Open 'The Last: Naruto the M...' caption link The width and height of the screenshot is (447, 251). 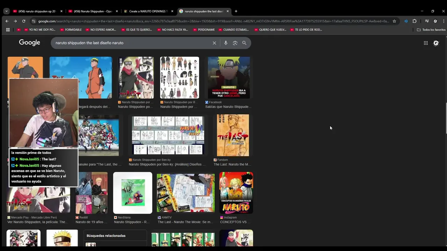point(232,164)
